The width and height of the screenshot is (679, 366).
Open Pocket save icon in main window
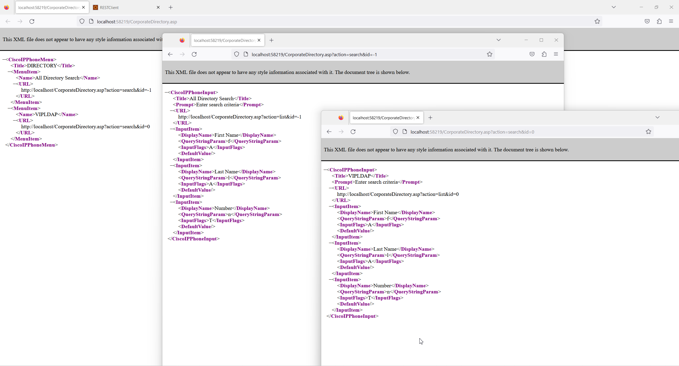tap(647, 21)
